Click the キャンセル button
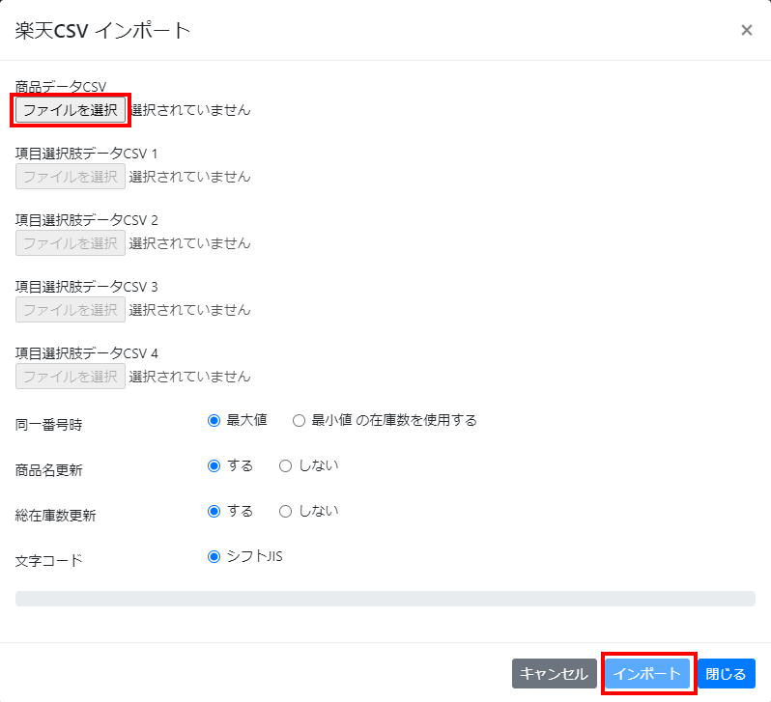 [555, 673]
